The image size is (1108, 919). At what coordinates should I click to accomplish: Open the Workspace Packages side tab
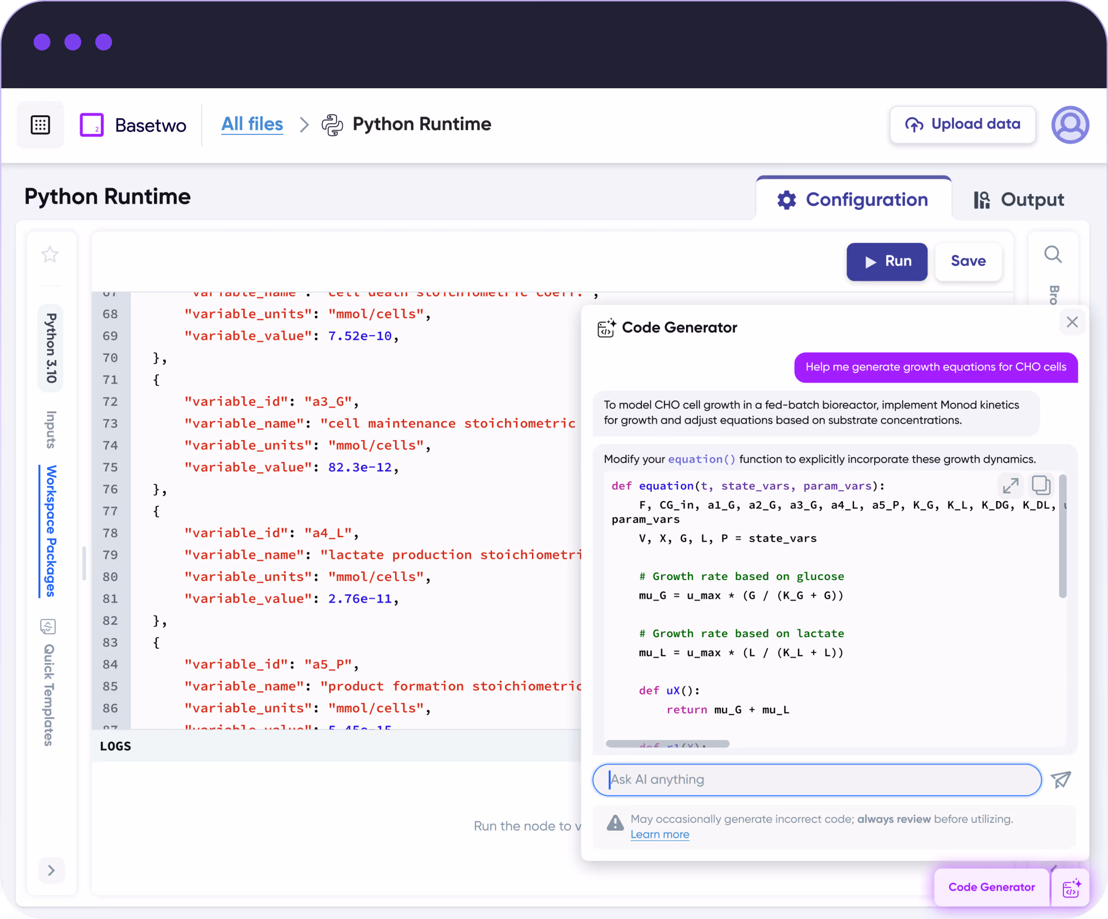pos(51,531)
